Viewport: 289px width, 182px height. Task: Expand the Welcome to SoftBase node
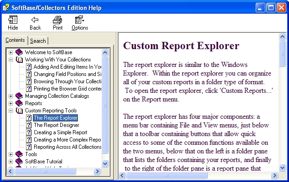pyautogui.click(x=10, y=52)
